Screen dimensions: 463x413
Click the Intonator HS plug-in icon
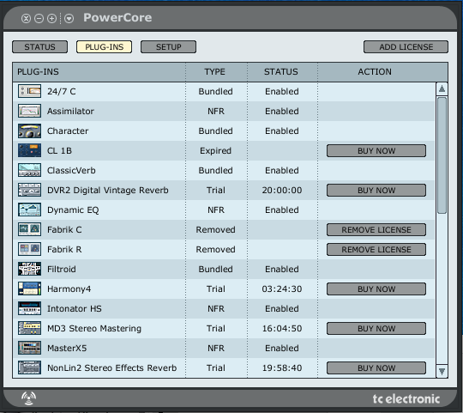tap(29, 308)
